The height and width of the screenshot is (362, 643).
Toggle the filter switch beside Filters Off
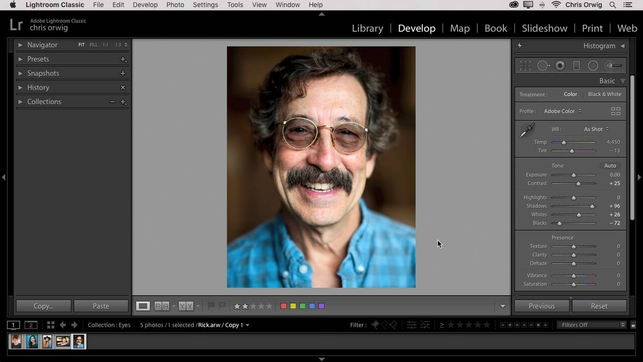(633, 325)
